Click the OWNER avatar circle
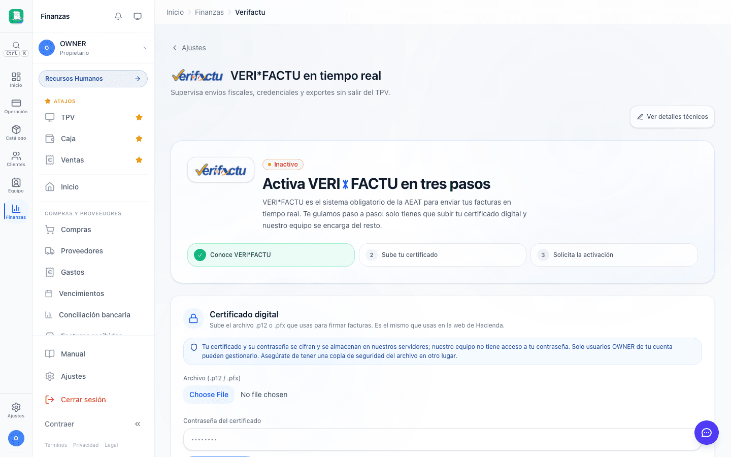This screenshot has height=457, width=731. click(47, 48)
